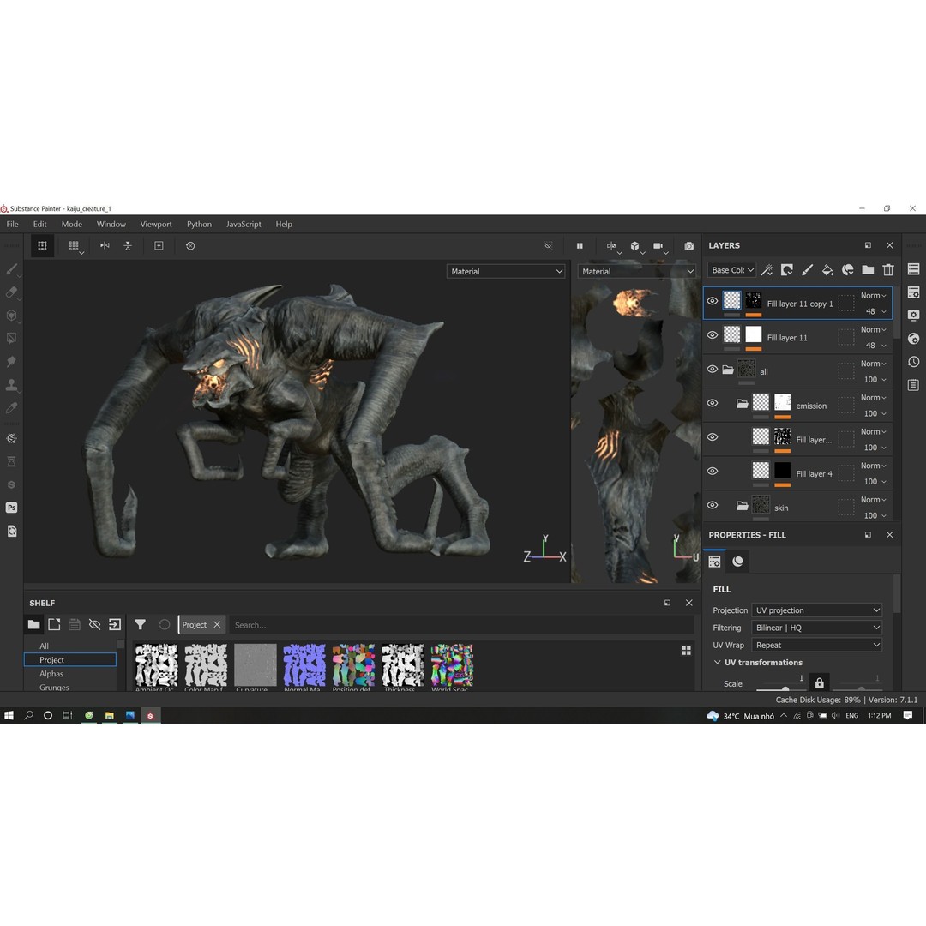Select the Normal Map thumbnail in shelf
Viewport: 926px width, 926px height.
[x=304, y=665]
